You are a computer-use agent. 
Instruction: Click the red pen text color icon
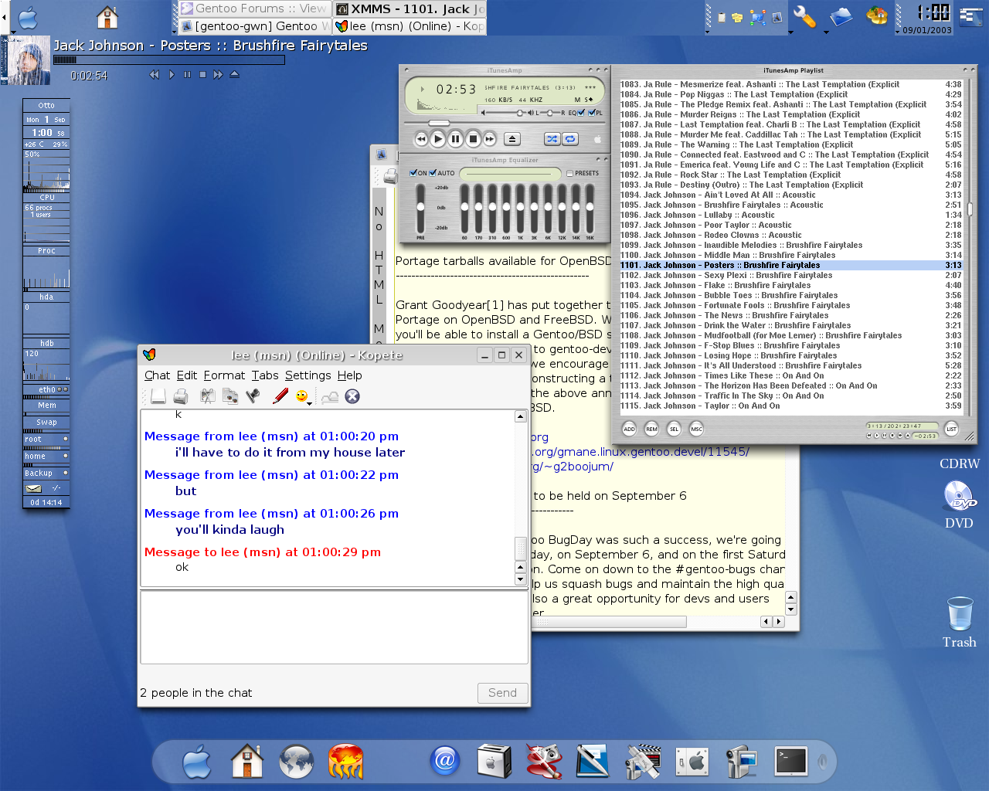tap(280, 396)
